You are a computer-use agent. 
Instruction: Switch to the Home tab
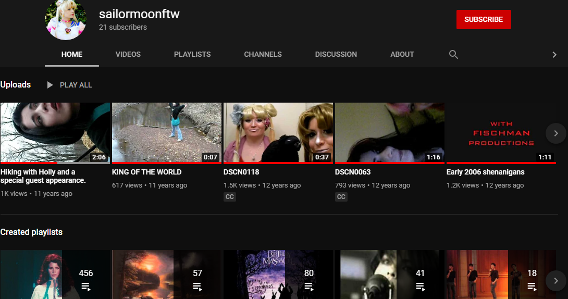pos(72,54)
